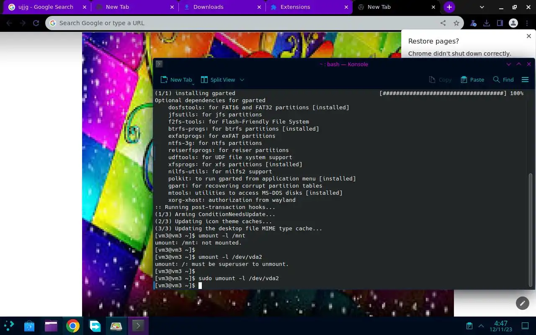Launch Discover store from the taskbar
The image size is (536, 335).
click(x=29, y=326)
